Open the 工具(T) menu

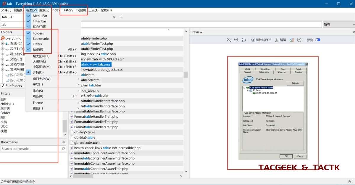tap(93, 10)
